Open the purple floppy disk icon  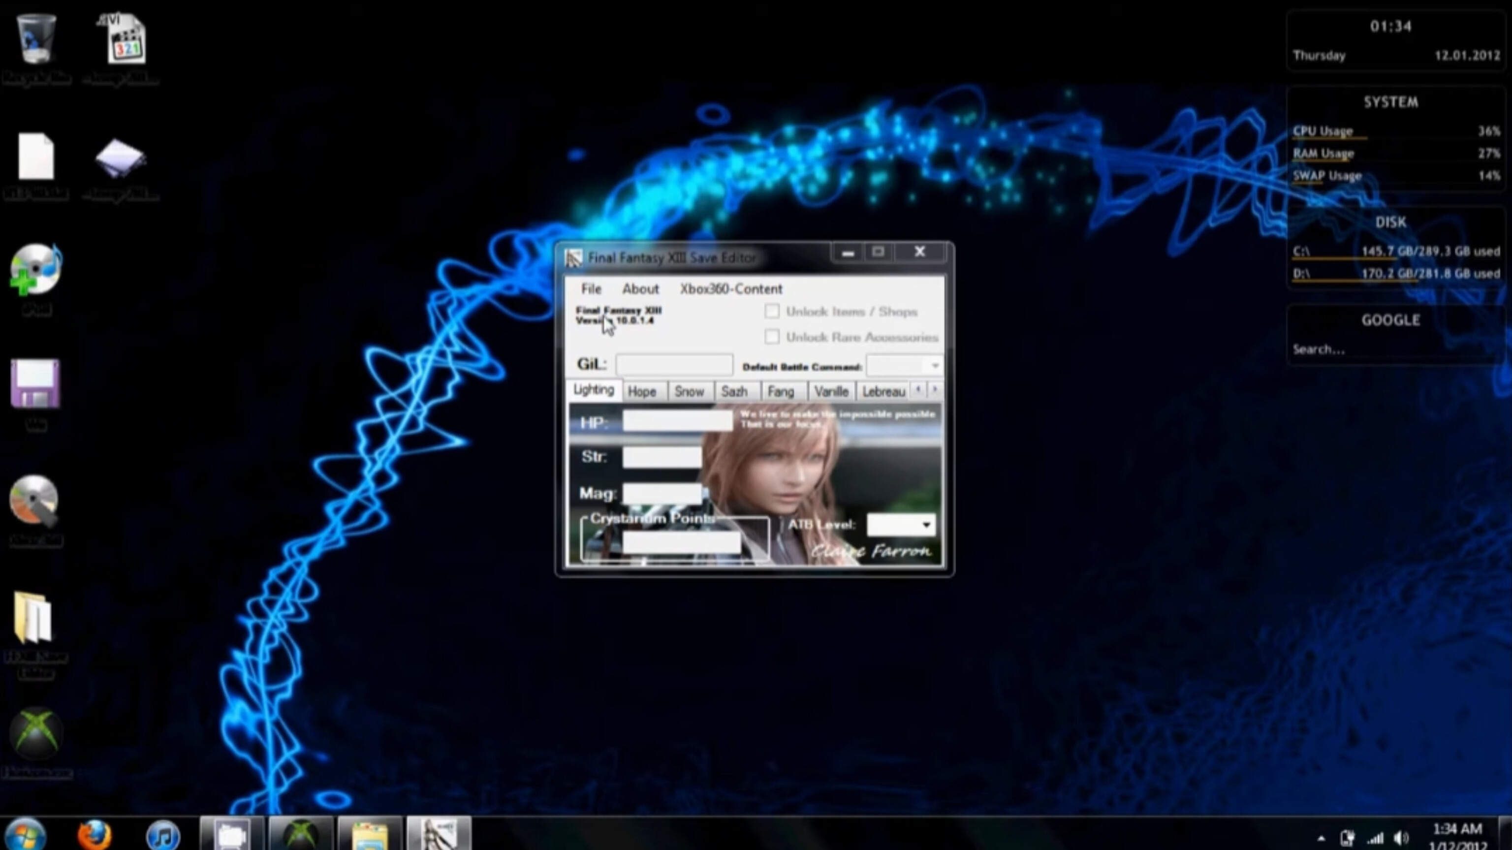(x=35, y=384)
